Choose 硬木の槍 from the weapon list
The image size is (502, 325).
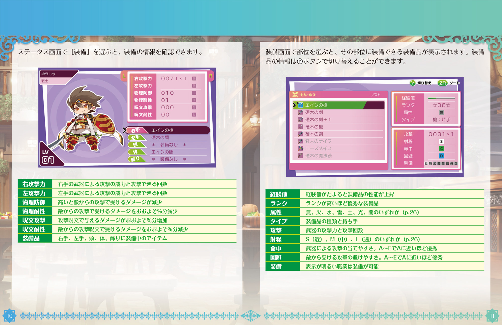[314, 127]
